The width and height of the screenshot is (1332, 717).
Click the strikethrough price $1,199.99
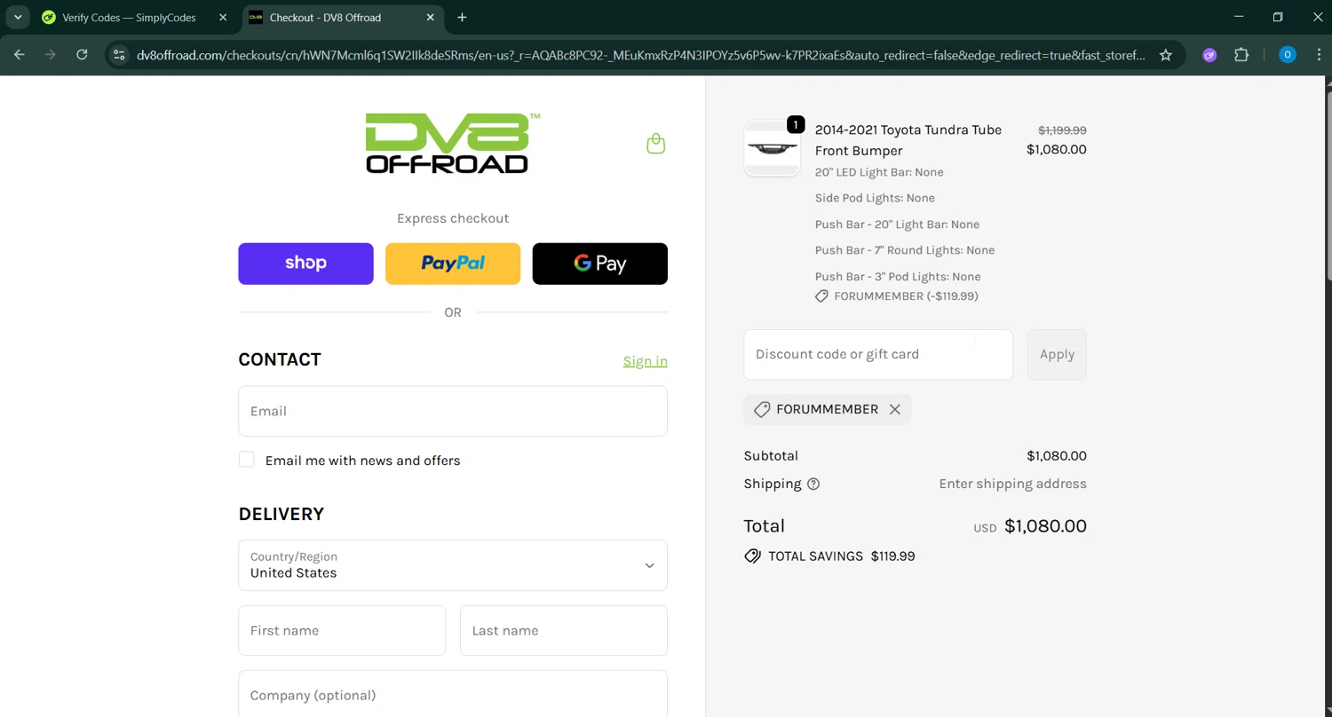[x=1062, y=130]
